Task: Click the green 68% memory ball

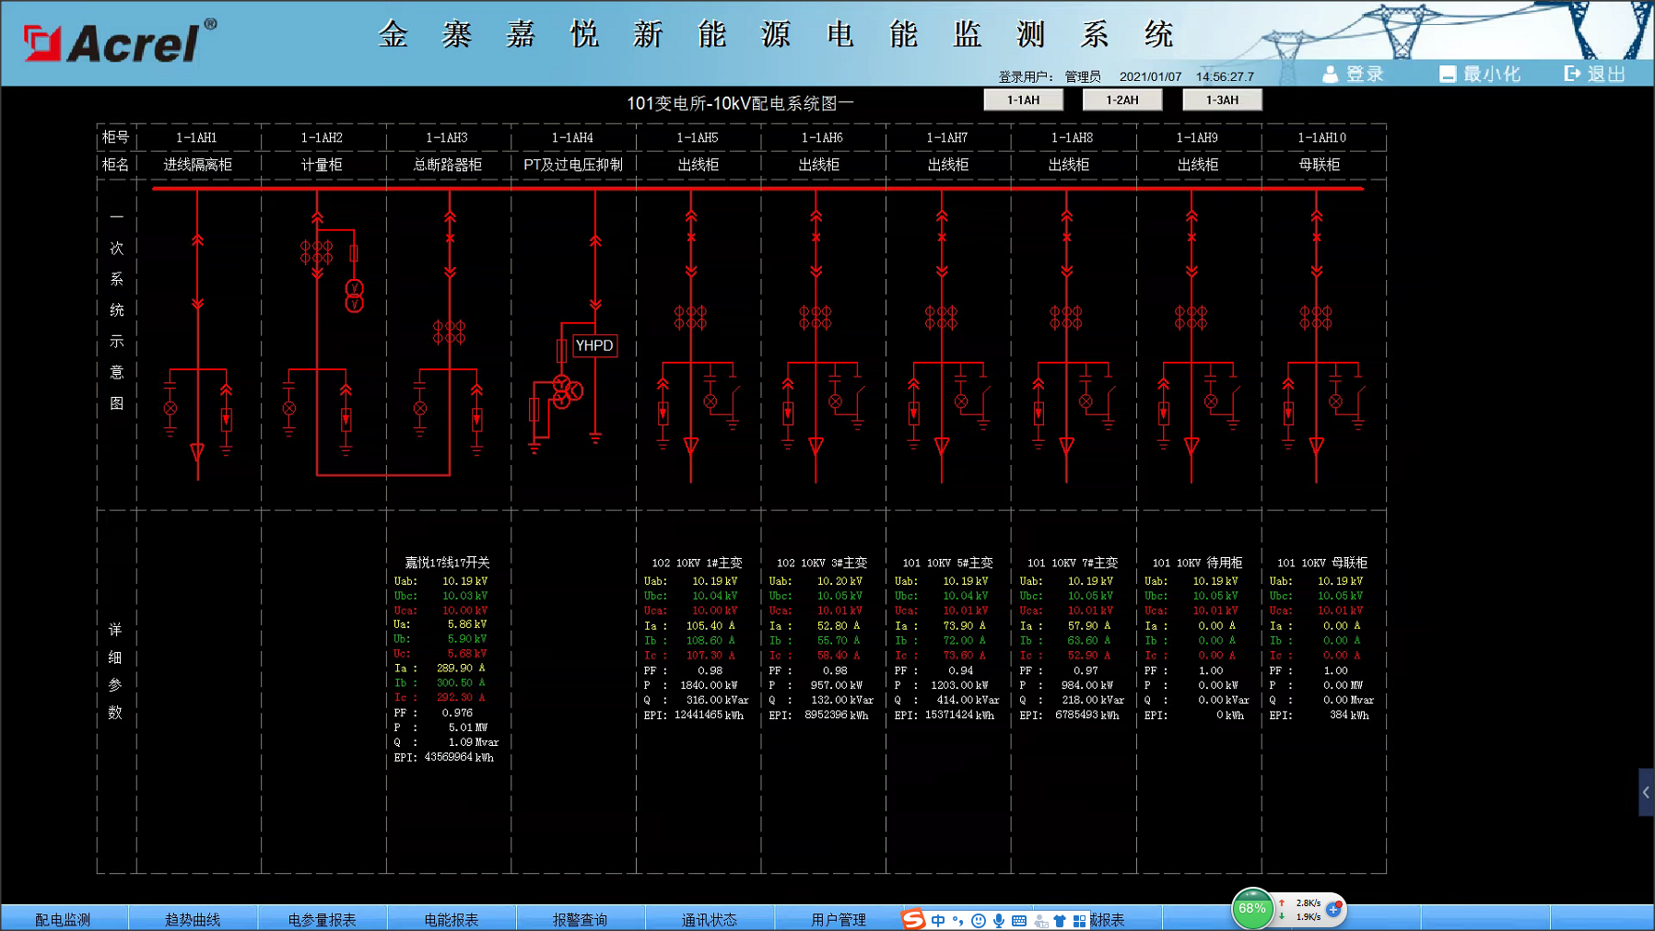Action: coord(1251,908)
